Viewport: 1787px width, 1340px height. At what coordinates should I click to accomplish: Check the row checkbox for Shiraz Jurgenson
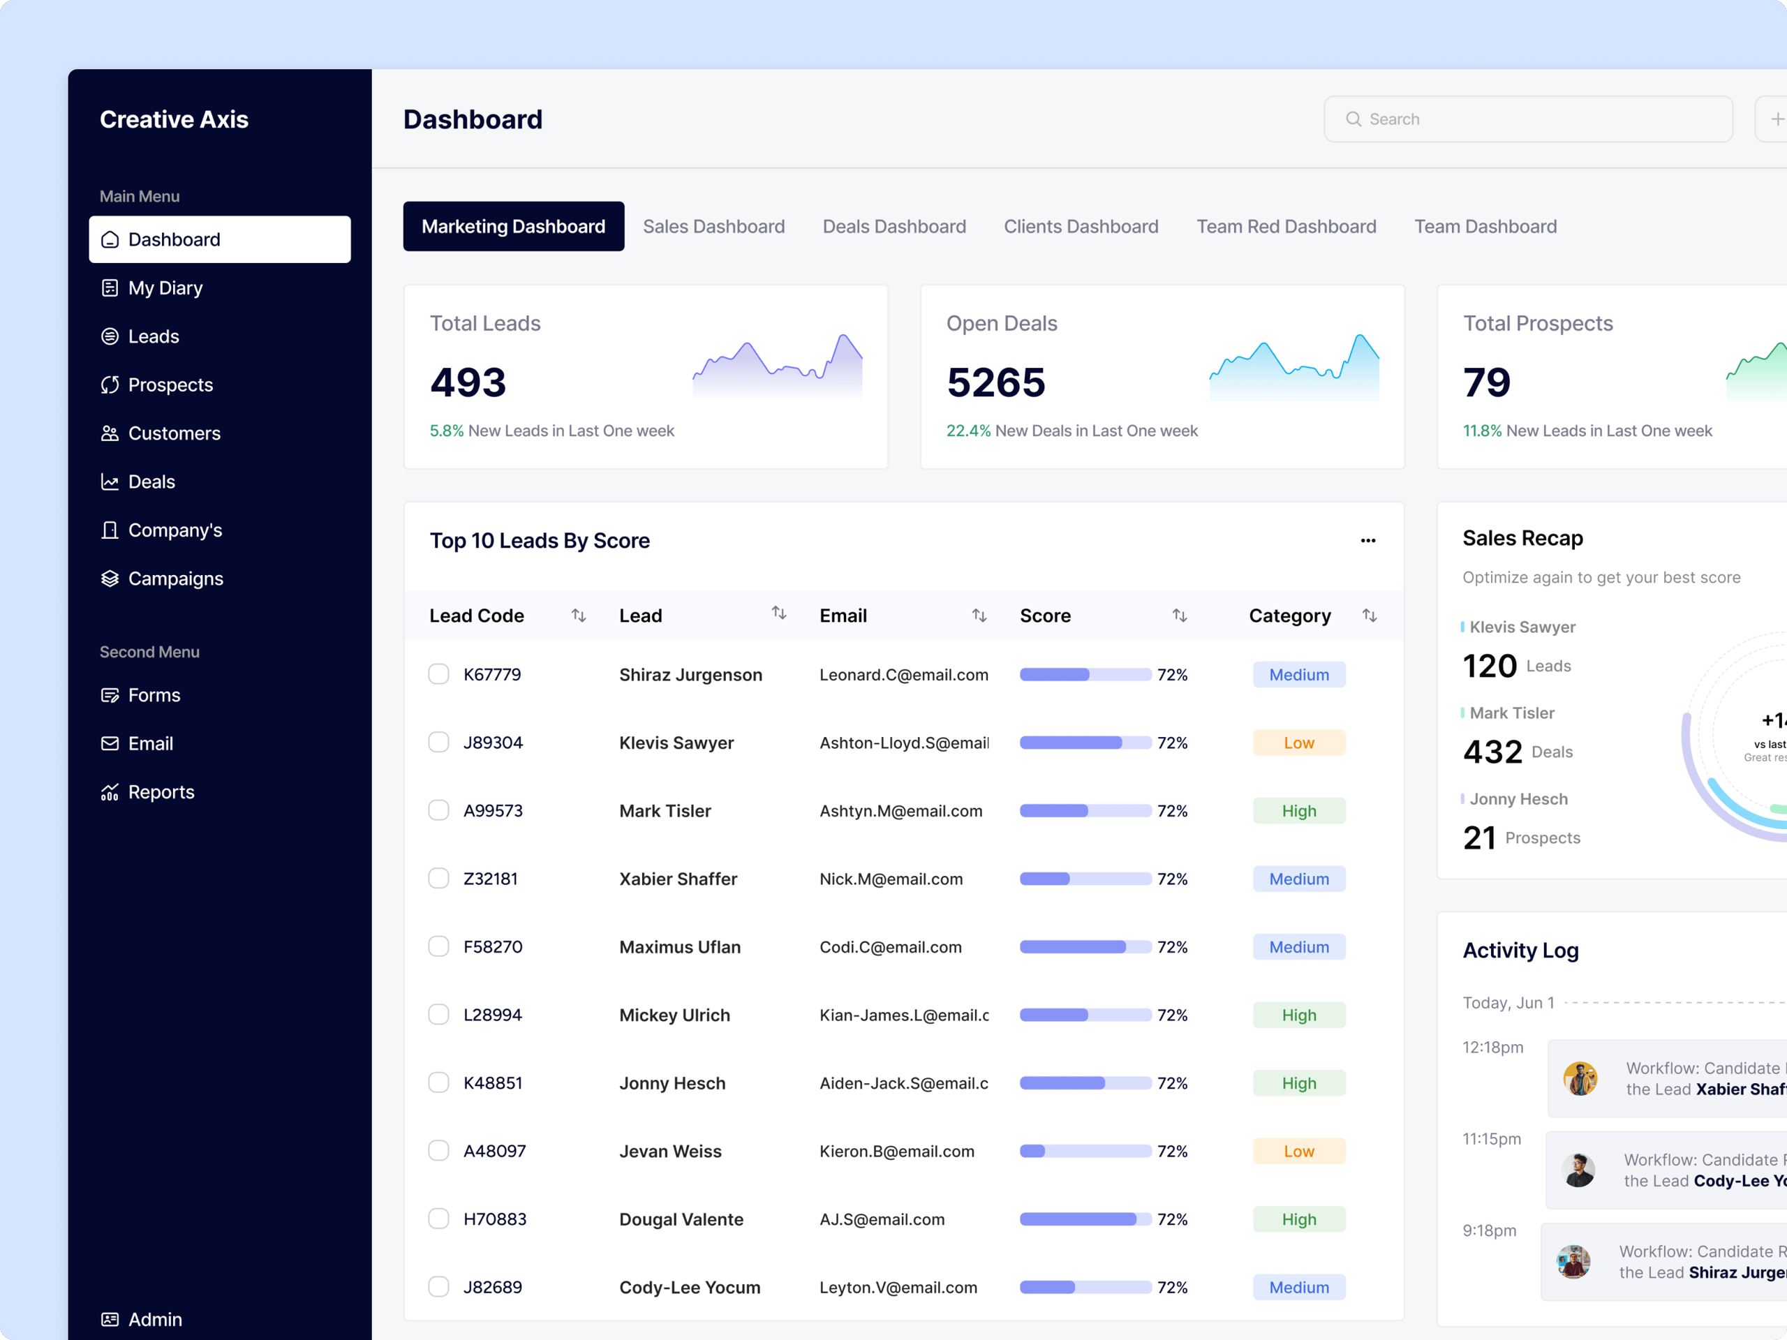tap(438, 673)
